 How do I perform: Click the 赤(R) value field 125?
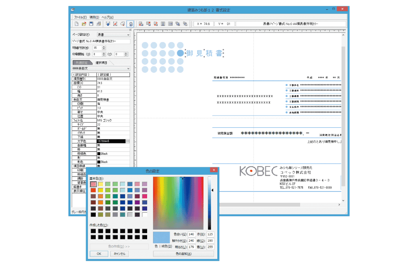click(x=210, y=234)
